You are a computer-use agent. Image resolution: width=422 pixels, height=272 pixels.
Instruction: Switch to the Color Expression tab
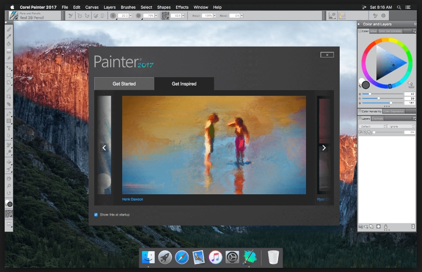click(x=394, y=111)
